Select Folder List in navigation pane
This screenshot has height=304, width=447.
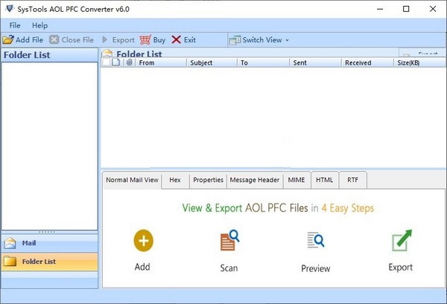point(49,262)
